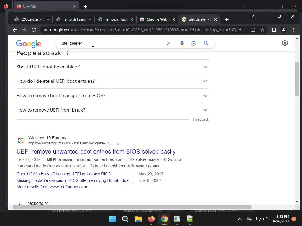
Task: Open the People also ask options menu
Action: (68, 53)
